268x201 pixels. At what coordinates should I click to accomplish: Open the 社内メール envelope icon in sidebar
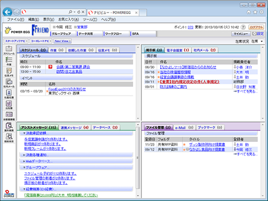tap(9, 83)
